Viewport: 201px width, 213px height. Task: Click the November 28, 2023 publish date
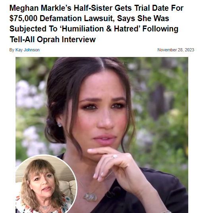176,50
